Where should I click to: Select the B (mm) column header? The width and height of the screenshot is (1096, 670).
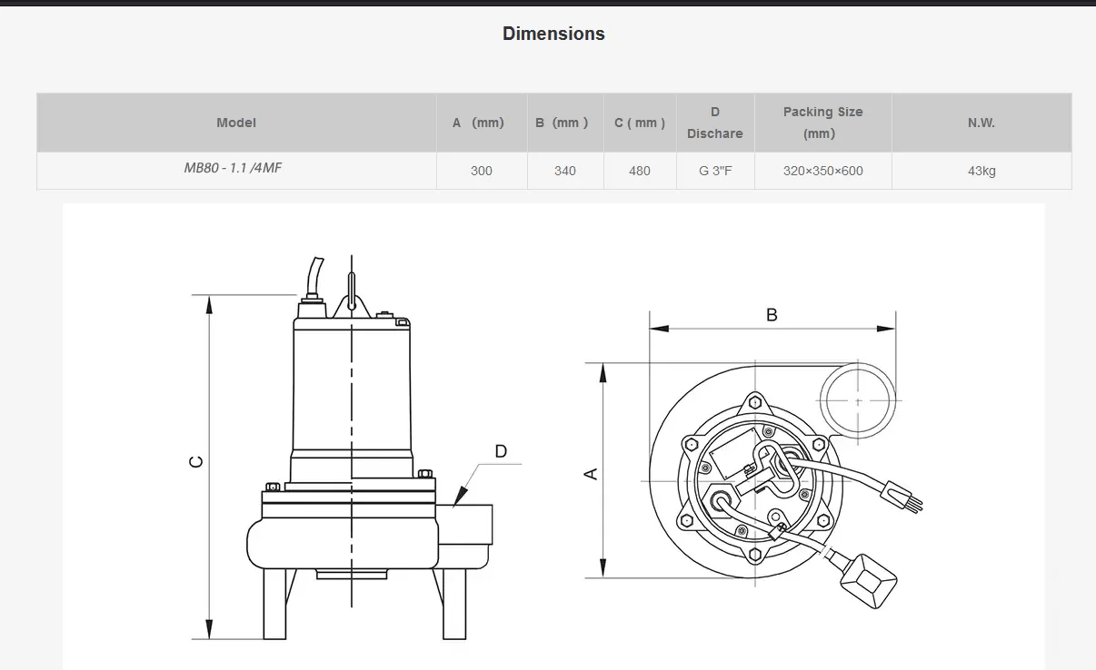coord(562,123)
